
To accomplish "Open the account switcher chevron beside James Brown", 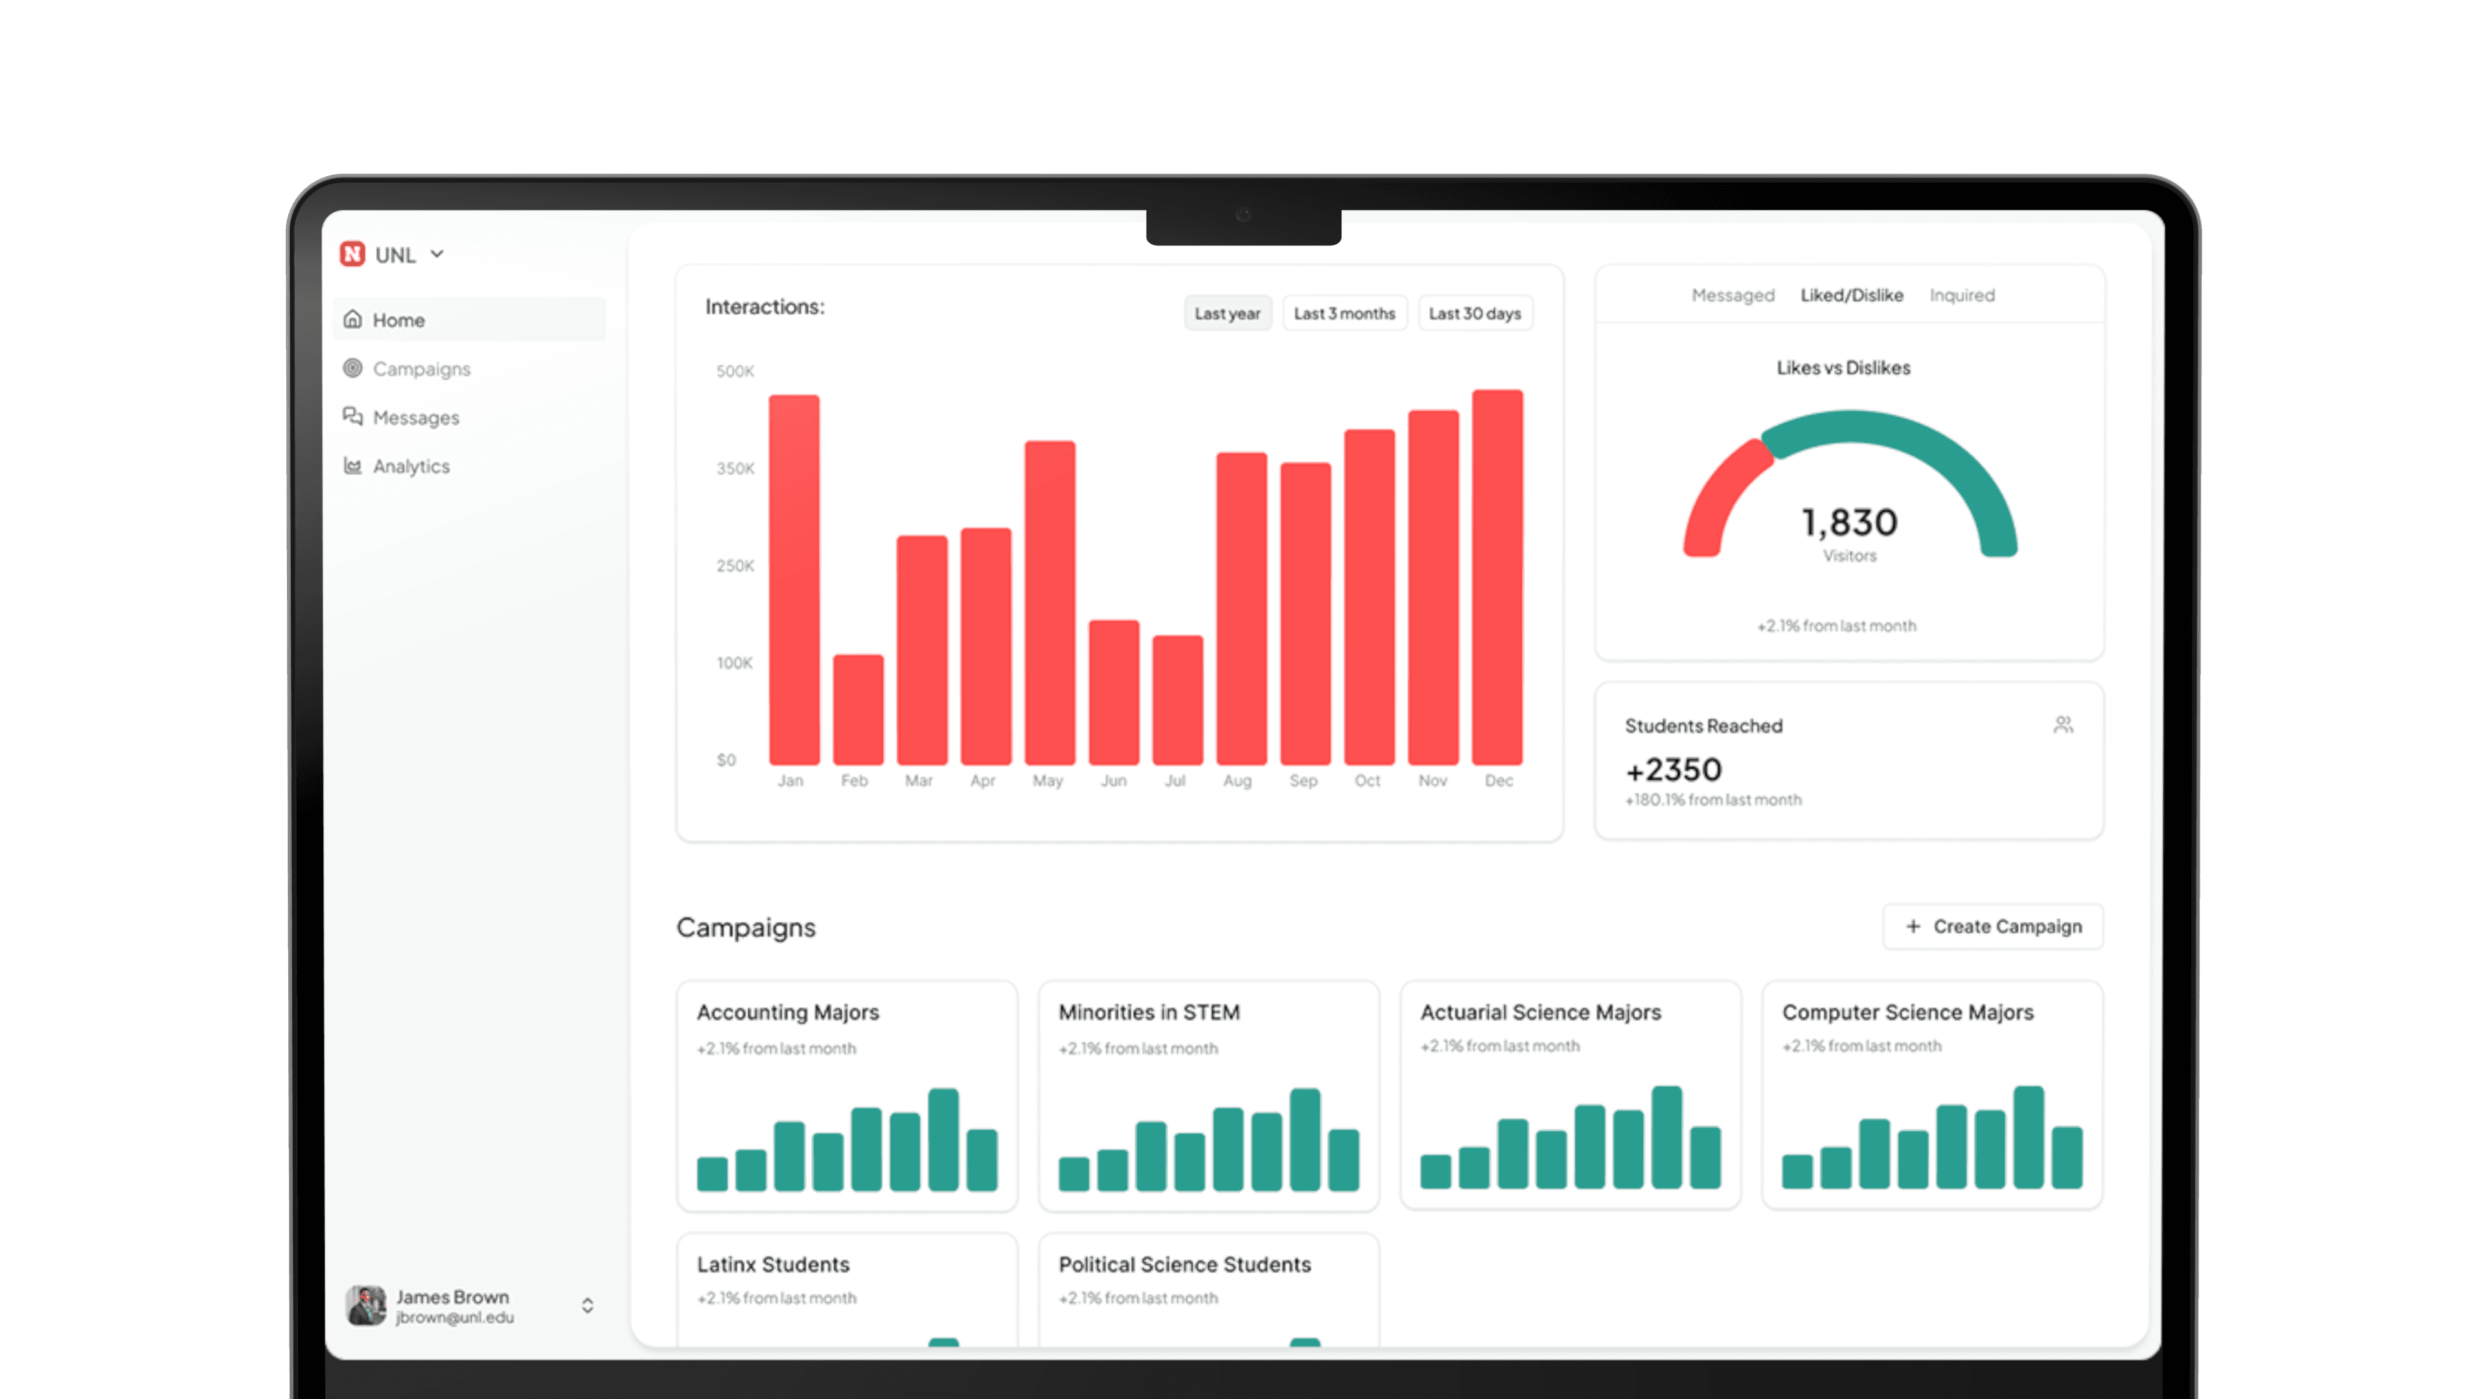I will tap(586, 1305).
